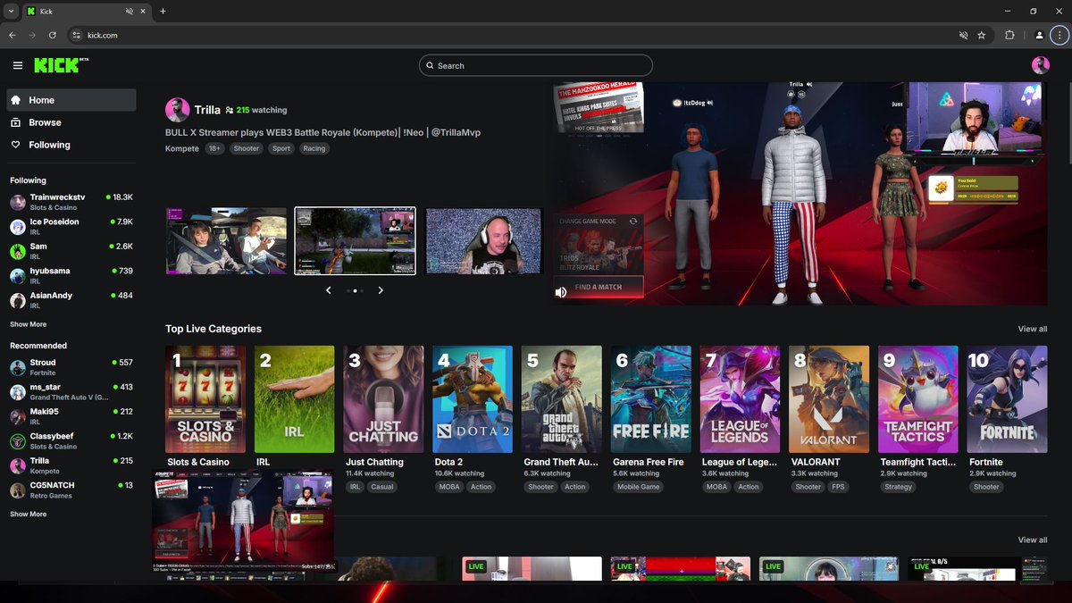Click Stroud's avatar in Recommended
The image size is (1072, 603).
click(x=18, y=368)
